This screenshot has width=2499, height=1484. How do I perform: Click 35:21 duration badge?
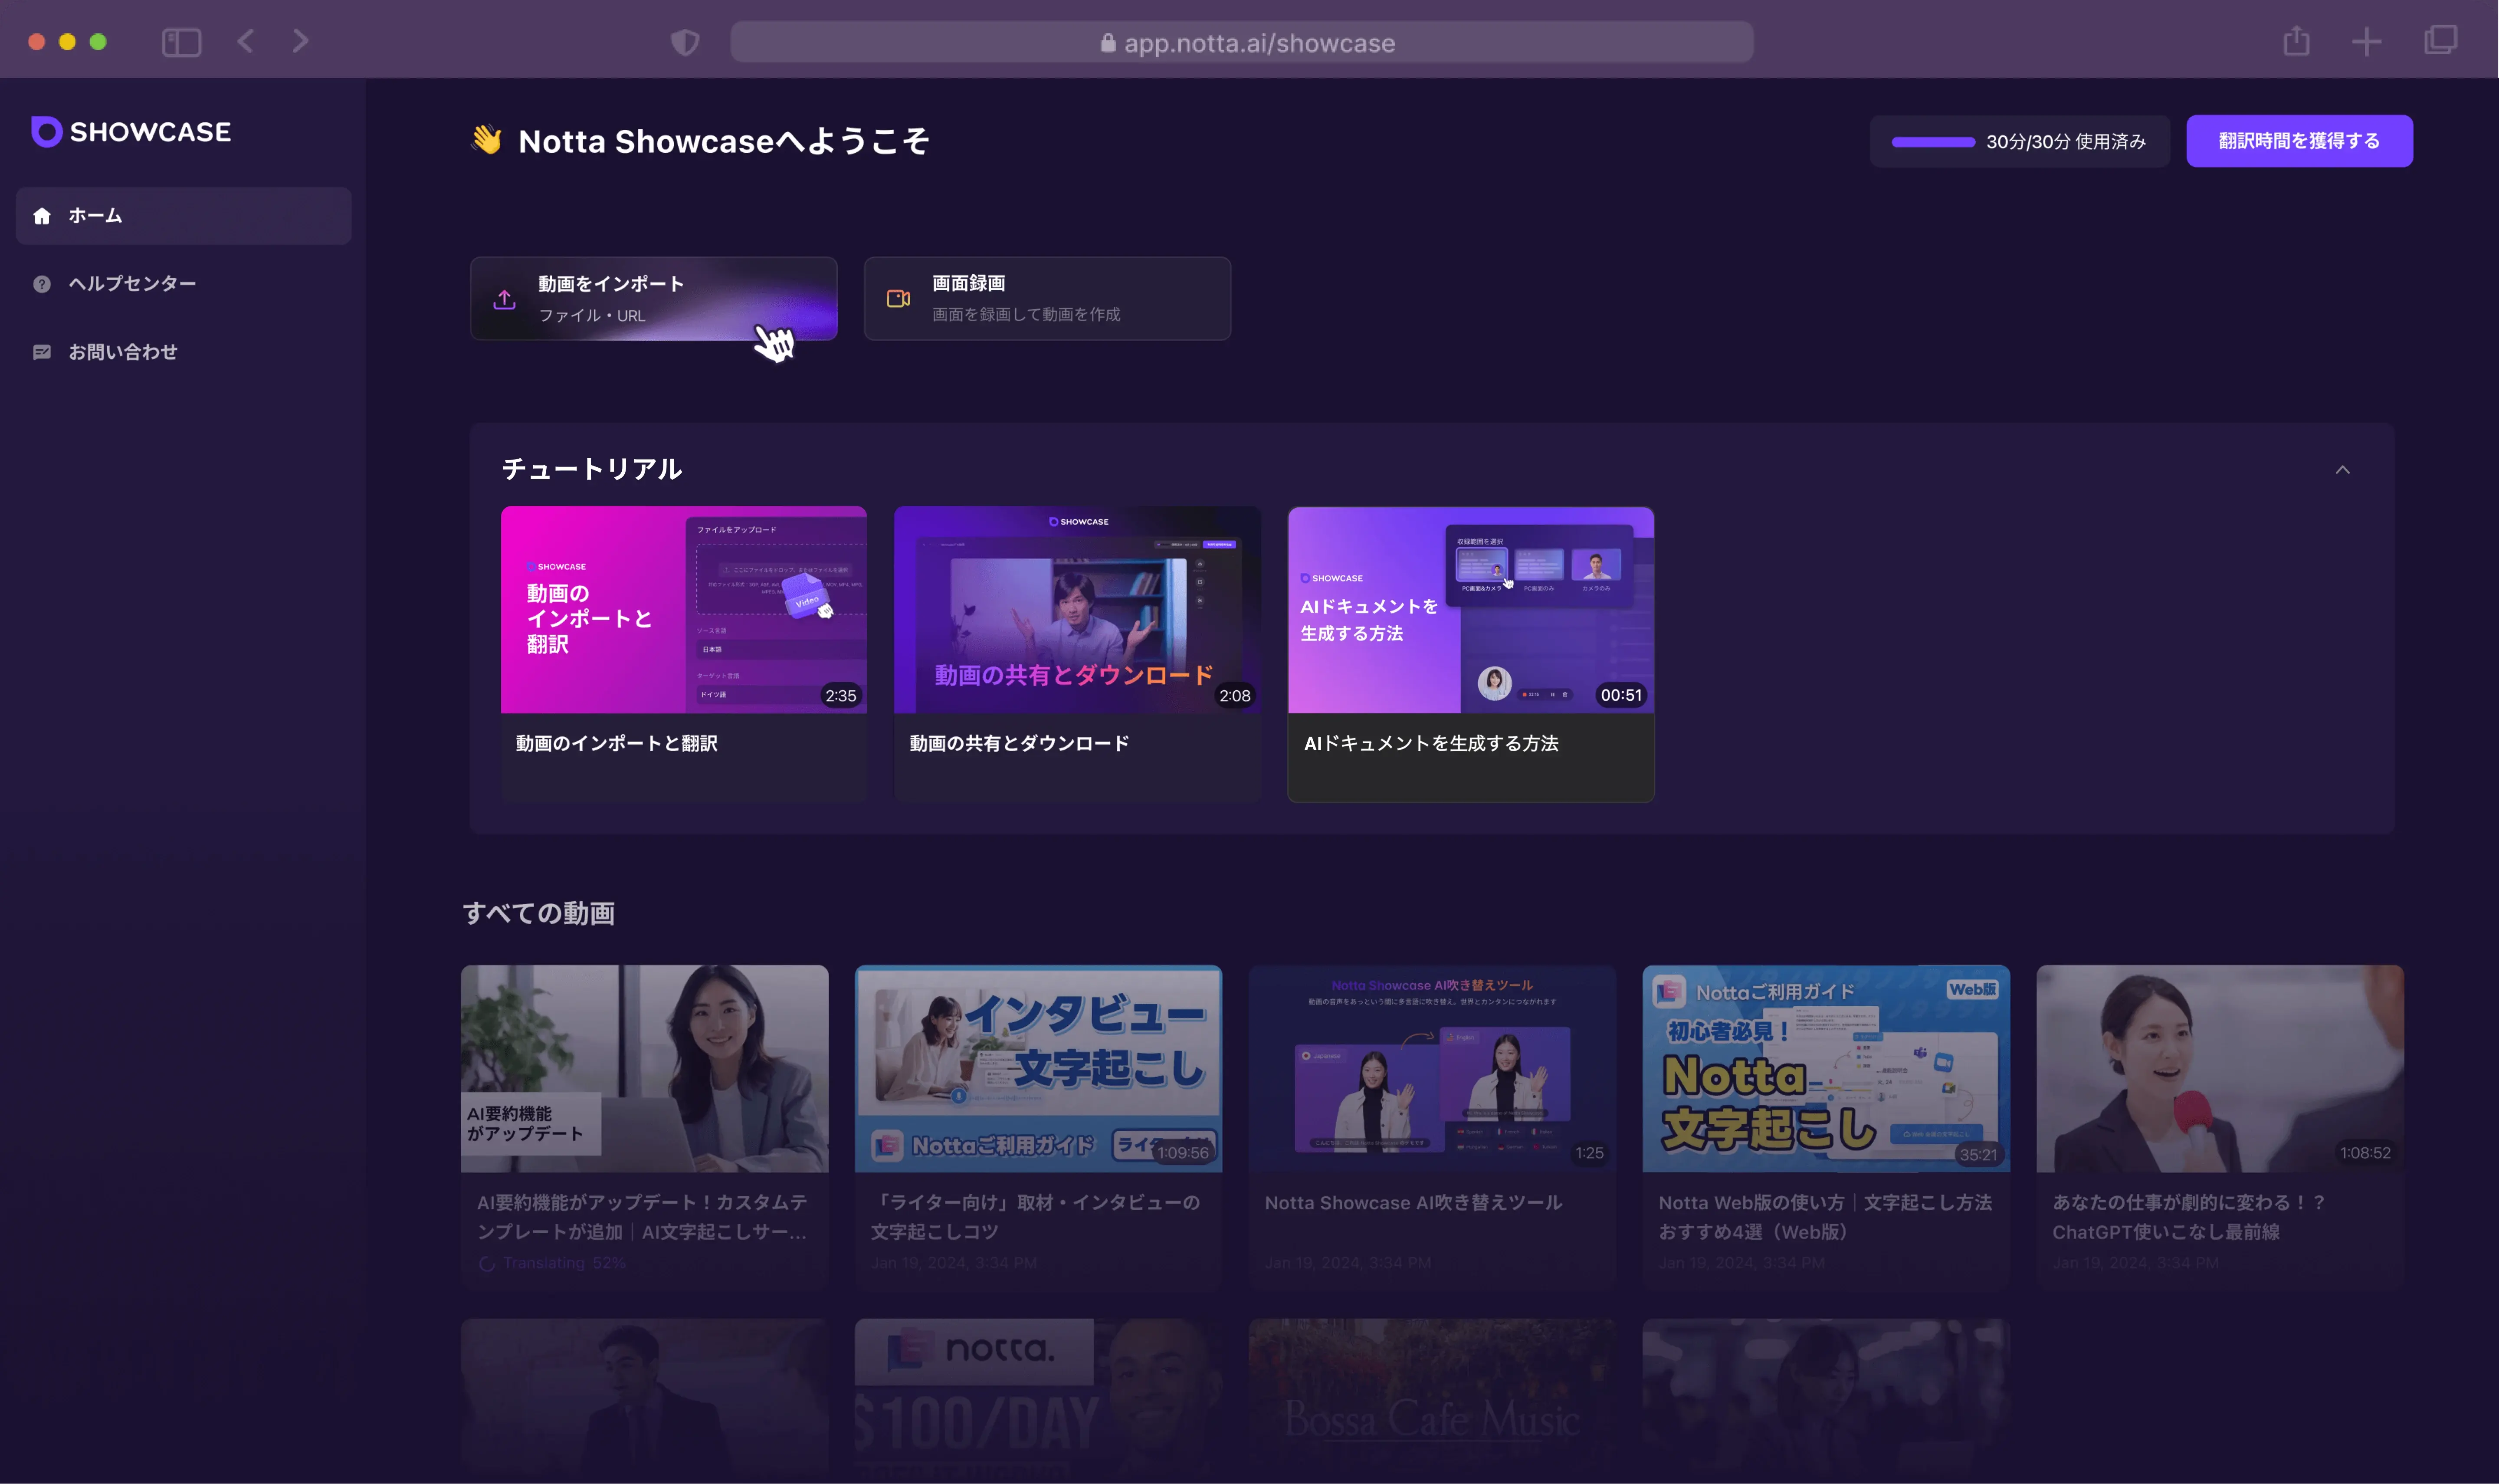click(1978, 1155)
